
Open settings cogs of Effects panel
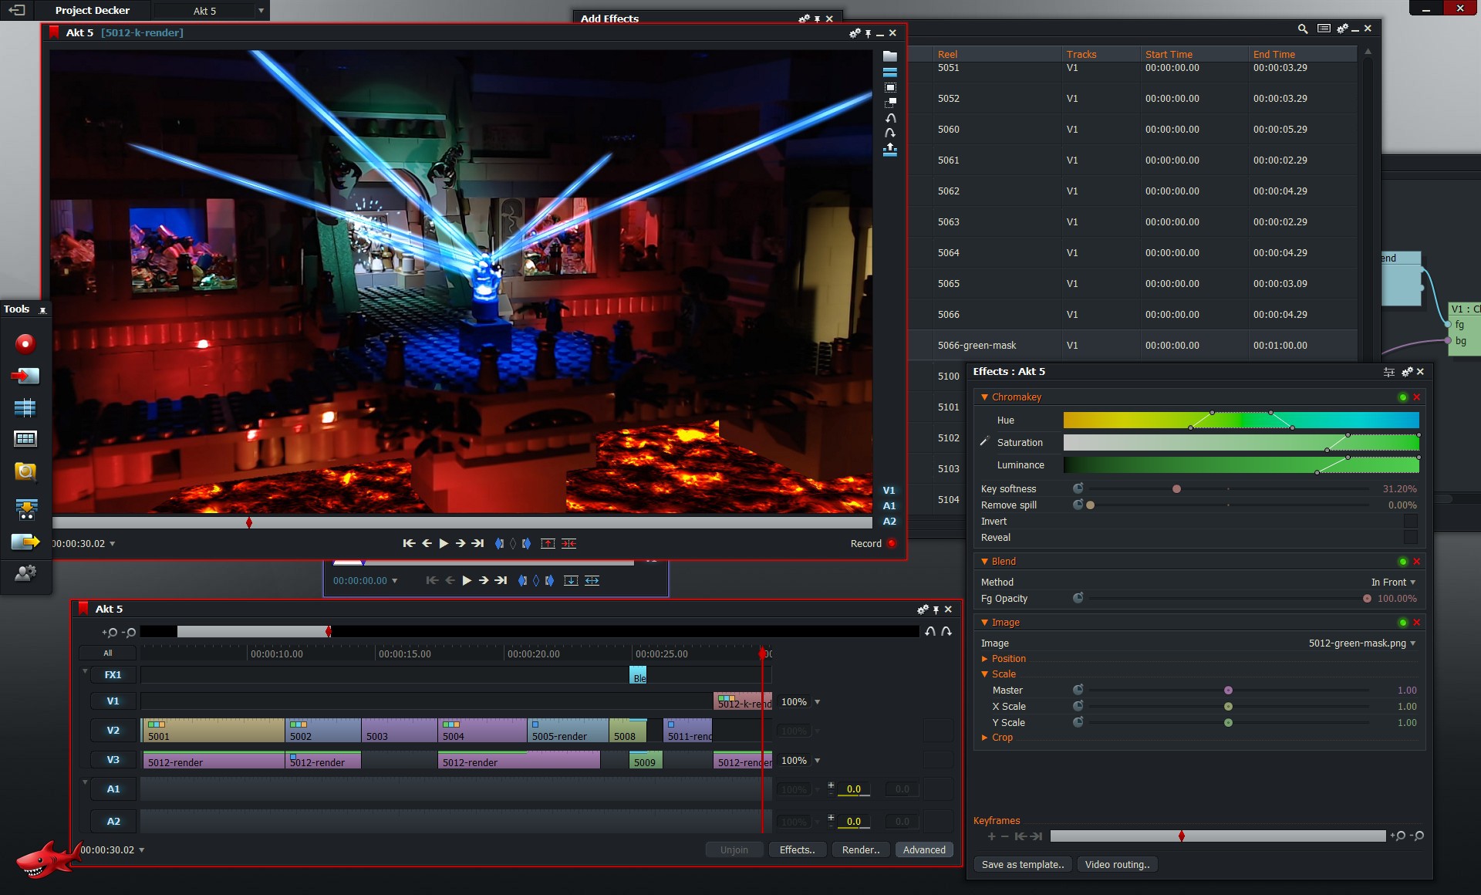point(1407,372)
